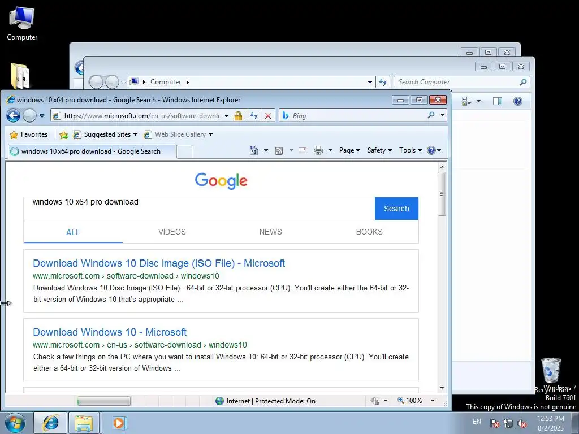Click the page loading progress bar

(104, 401)
